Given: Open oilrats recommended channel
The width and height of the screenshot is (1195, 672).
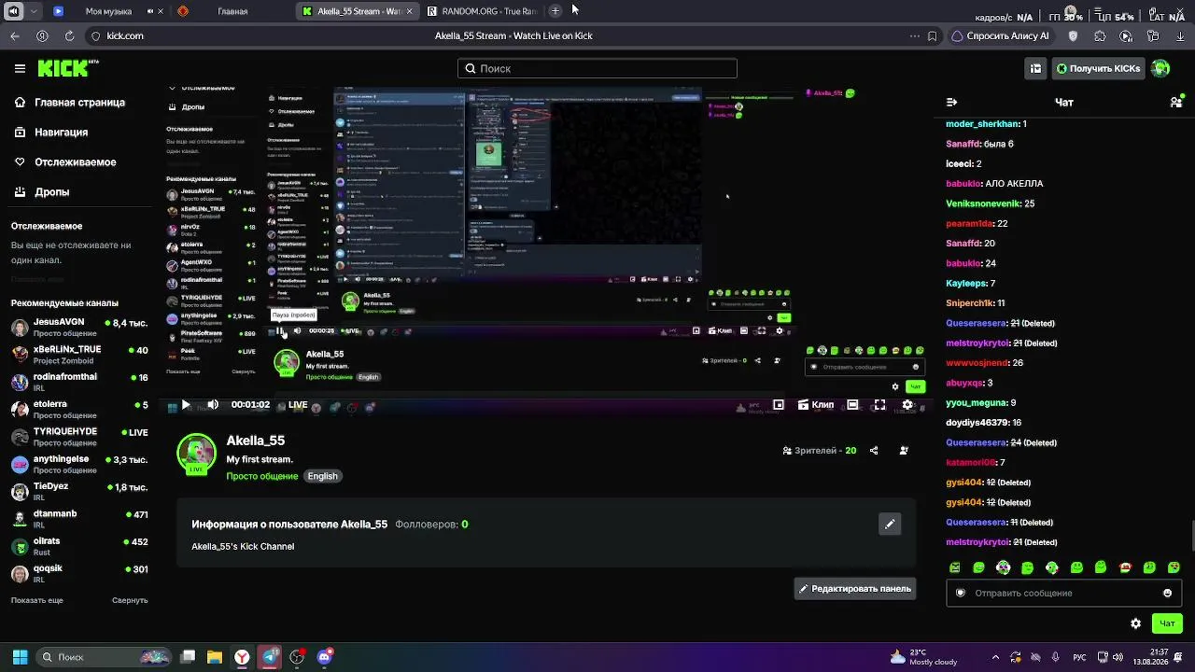Looking at the screenshot, I should (79, 546).
